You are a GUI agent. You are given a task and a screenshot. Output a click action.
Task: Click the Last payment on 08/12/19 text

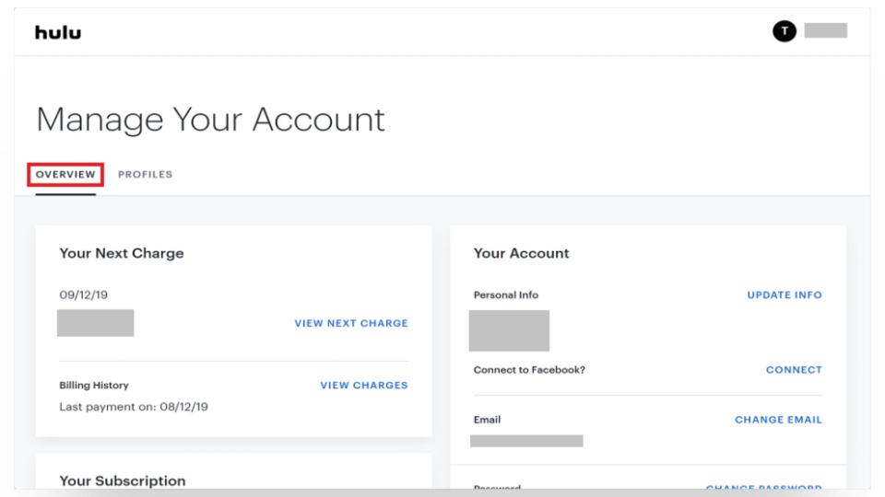134,407
